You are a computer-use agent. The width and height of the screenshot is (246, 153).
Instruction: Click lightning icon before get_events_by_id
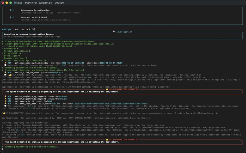coord(5,101)
